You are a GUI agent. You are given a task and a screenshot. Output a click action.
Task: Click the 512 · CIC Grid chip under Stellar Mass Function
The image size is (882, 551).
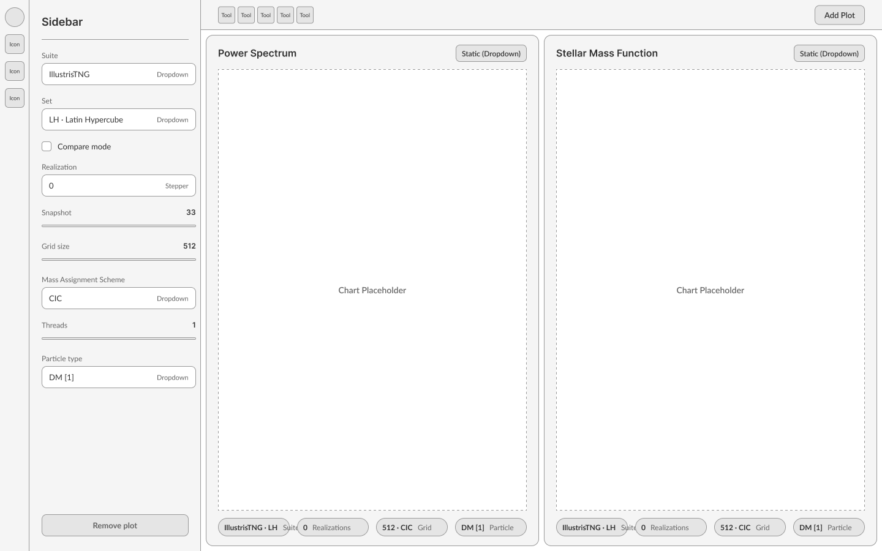(x=750, y=527)
